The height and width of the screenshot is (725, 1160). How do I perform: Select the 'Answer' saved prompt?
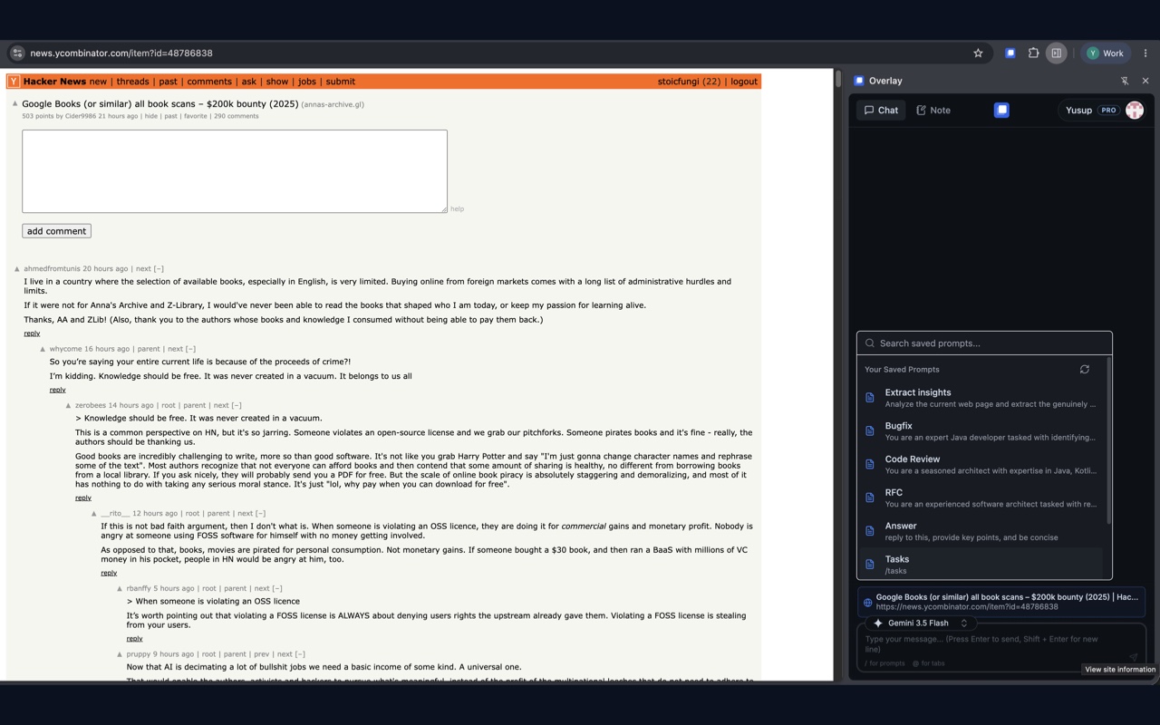pyautogui.click(x=981, y=531)
